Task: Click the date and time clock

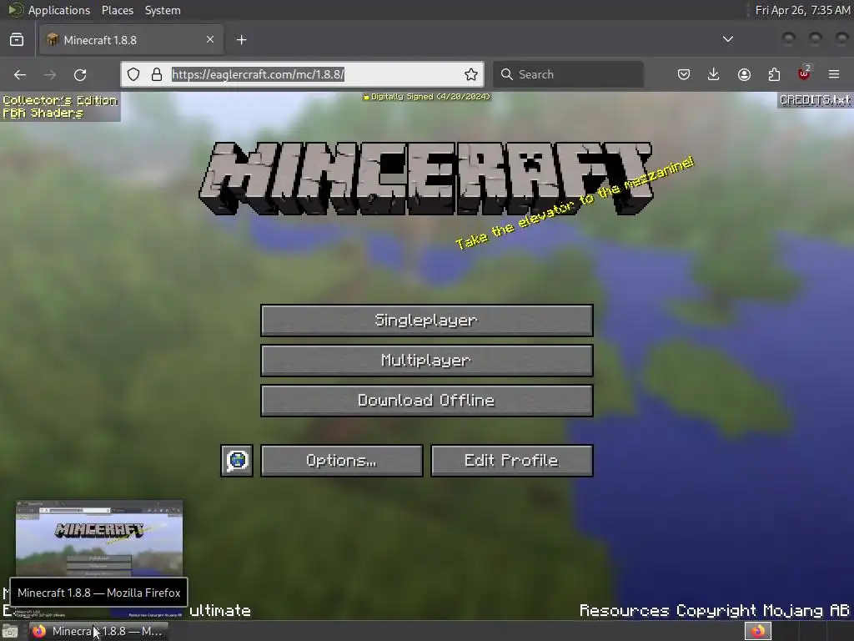Action: coord(802,10)
